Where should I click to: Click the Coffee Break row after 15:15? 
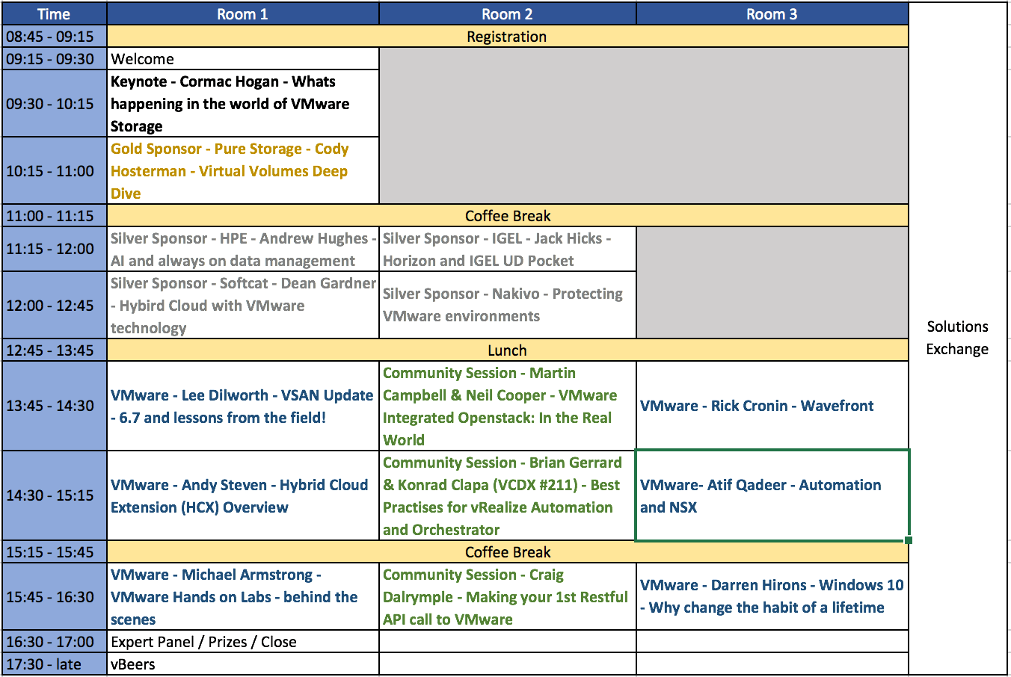click(508, 552)
